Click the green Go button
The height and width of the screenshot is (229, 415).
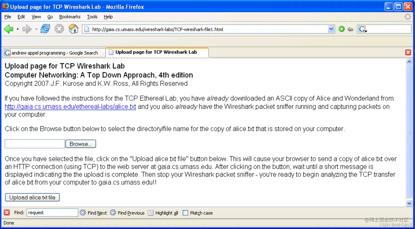(x=346, y=29)
